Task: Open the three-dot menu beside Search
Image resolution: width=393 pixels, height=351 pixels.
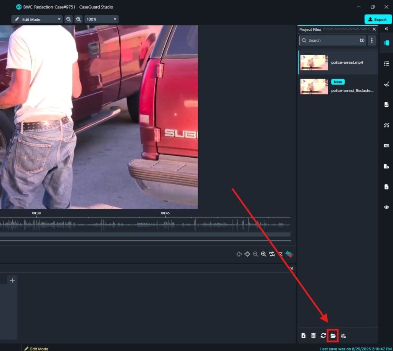Action: coord(372,40)
